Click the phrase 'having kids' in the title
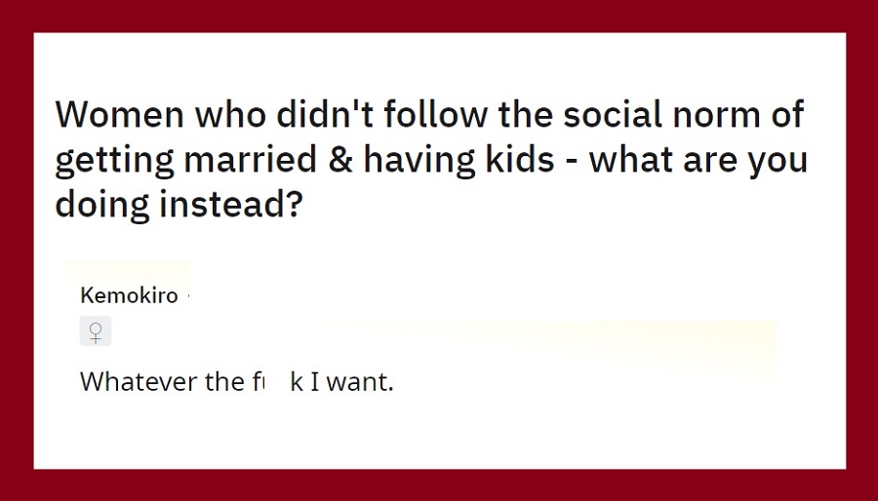Image resolution: width=878 pixels, height=501 pixels. (459, 161)
